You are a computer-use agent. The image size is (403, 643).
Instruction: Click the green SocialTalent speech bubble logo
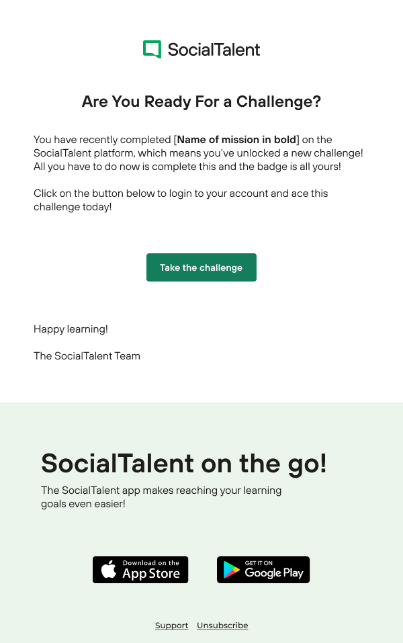click(x=152, y=49)
